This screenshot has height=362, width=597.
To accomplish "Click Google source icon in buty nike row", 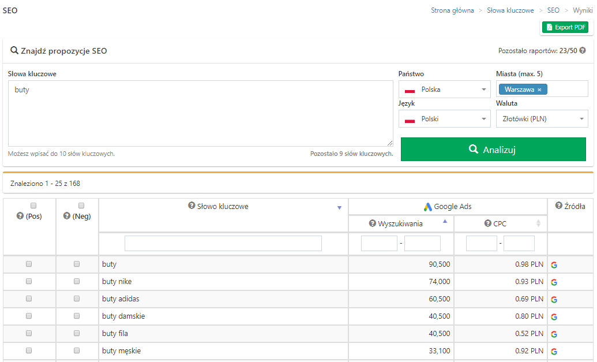I will click(554, 282).
